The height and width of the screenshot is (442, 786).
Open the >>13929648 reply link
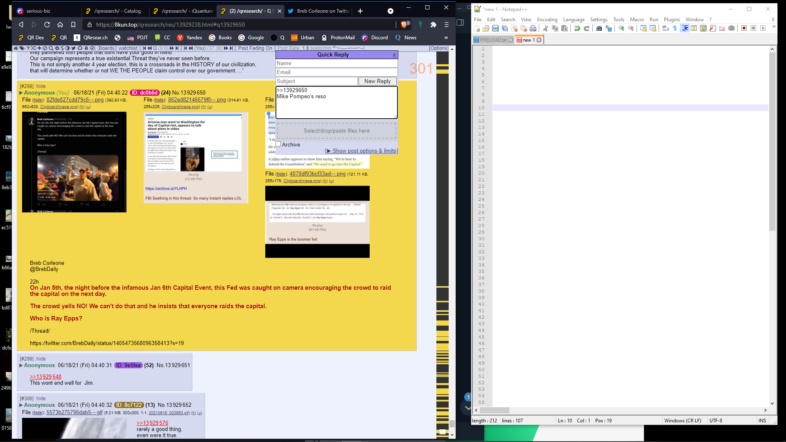click(x=45, y=377)
